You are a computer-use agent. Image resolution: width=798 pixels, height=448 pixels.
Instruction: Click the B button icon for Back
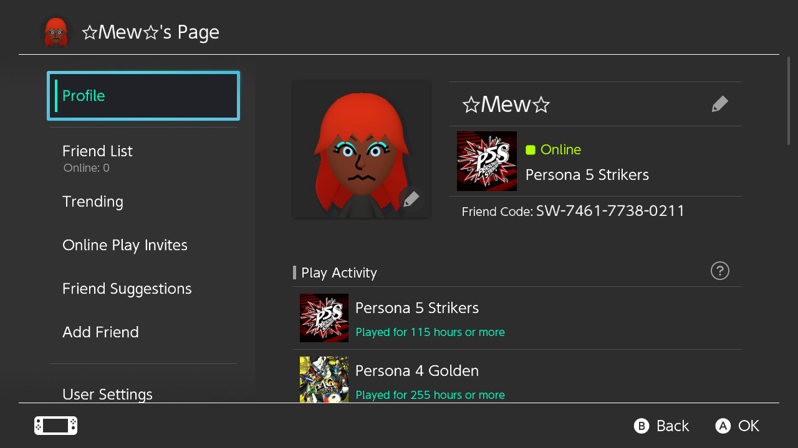coord(642,426)
